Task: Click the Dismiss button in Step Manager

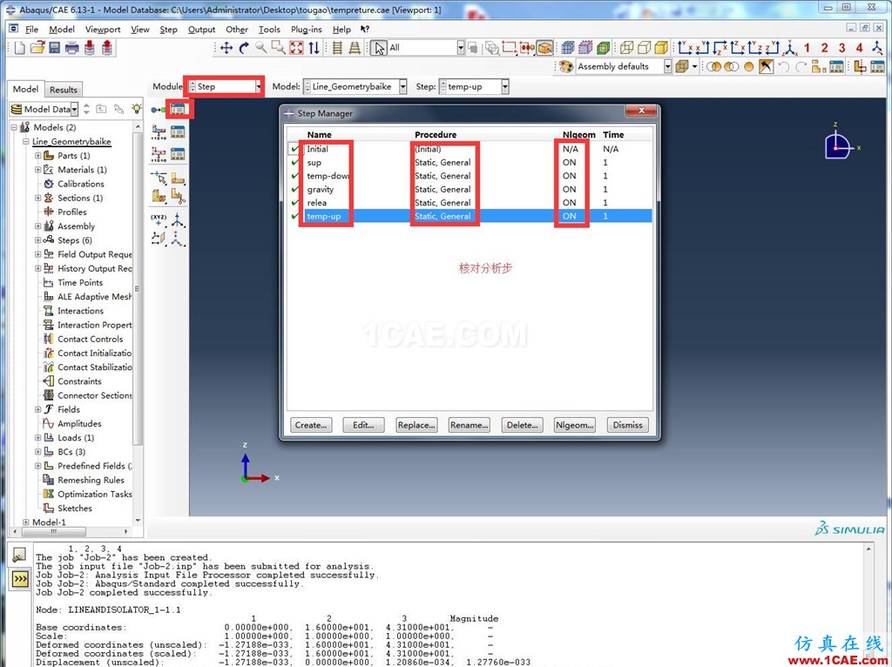Action: (627, 425)
